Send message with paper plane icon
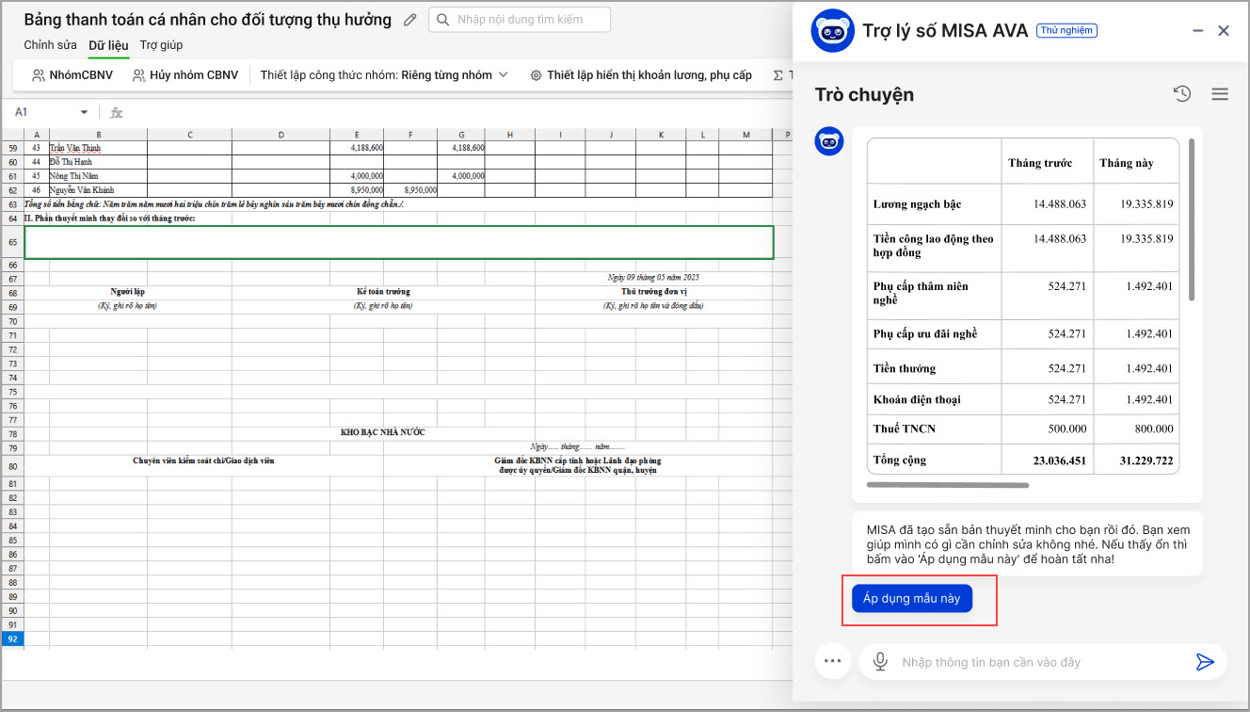 1205,662
